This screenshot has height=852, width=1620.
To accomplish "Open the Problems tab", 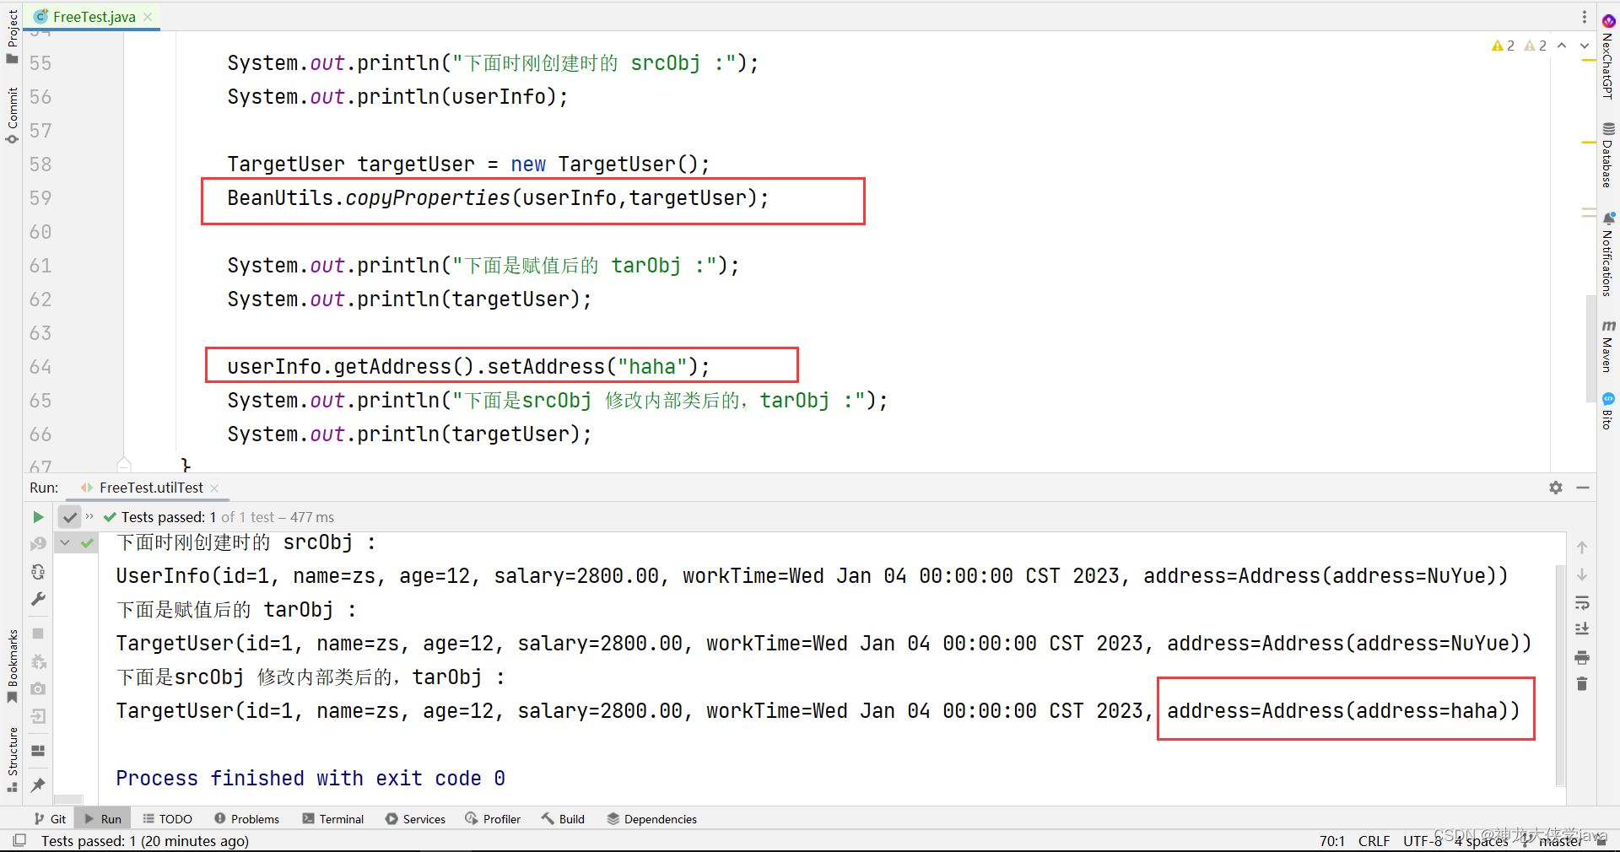I will (x=247, y=818).
